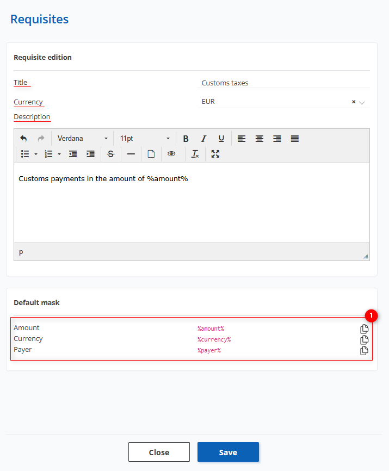The image size is (389, 471).
Task: Align text right
Action: pos(277,139)
